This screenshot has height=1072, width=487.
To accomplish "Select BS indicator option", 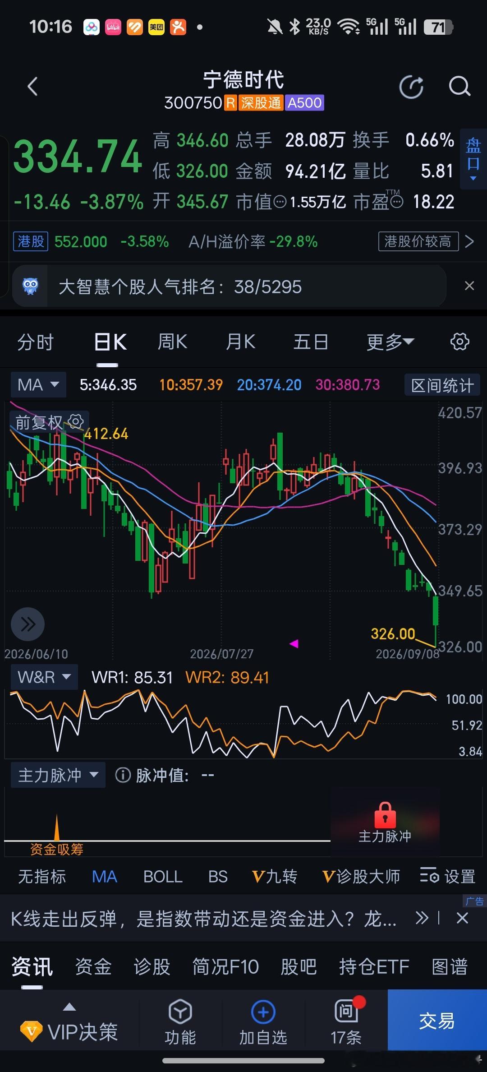I will pos(218,876).
